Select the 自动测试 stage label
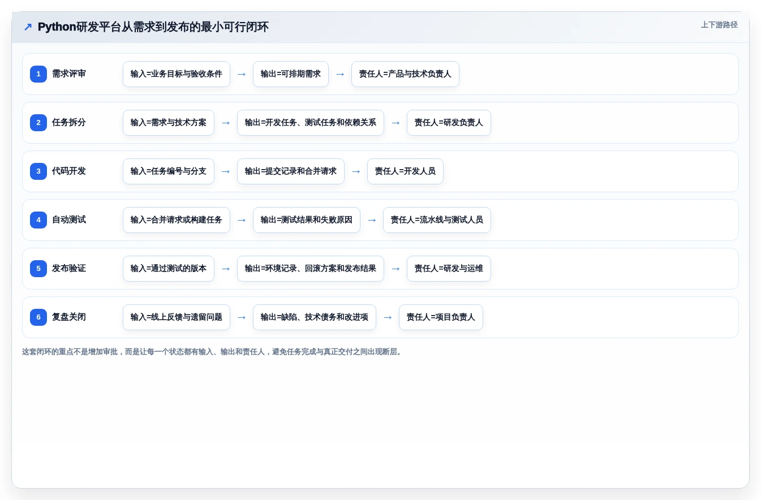The image size is (761, 500). [69, 220]
